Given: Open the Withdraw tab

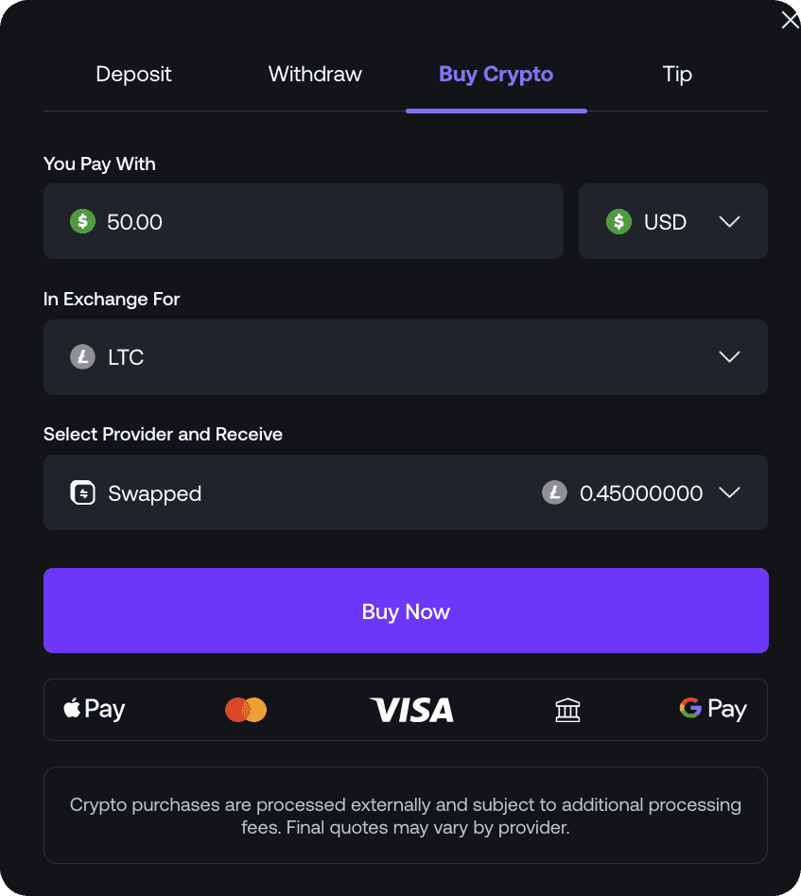Looking at the screenshot, I should click(x=315, y=75).
